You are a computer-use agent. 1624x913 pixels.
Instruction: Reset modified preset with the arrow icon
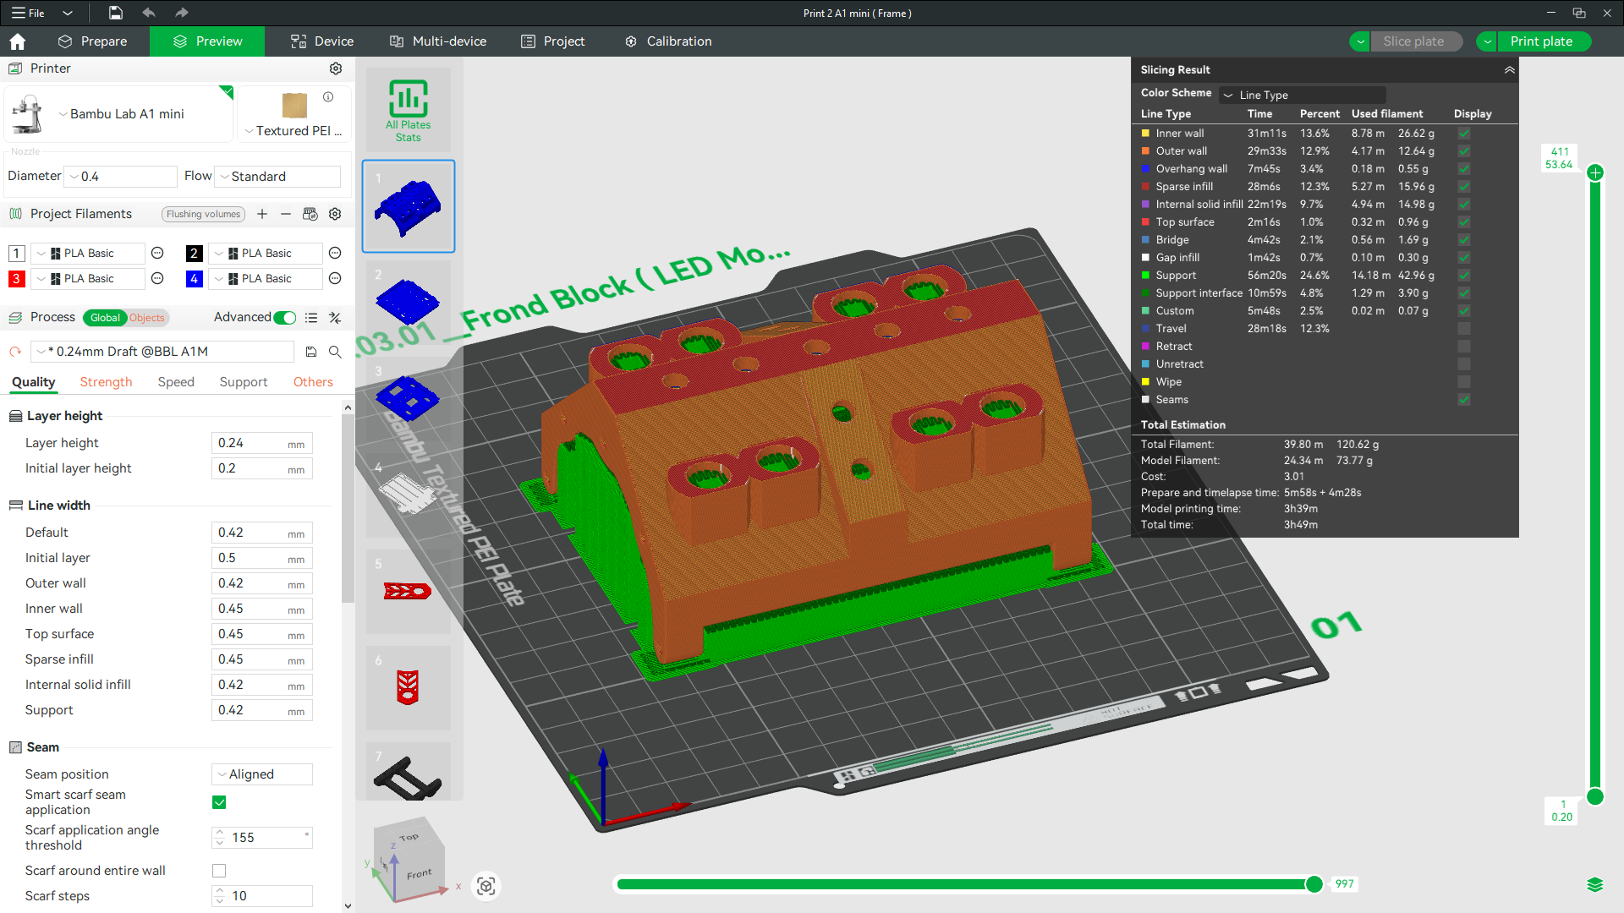(15, 352)
